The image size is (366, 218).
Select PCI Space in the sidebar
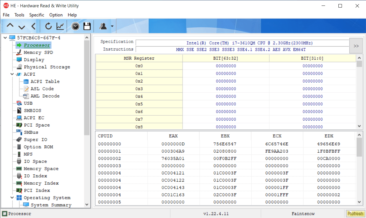37,125
